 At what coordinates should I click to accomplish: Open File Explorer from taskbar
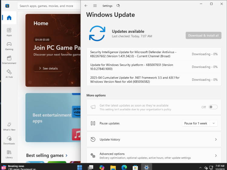coord(113,167)
